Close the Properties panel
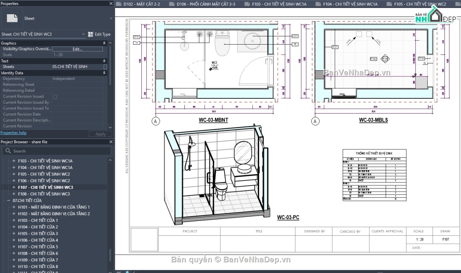Screen dimensions: 461x273 click(x=111, y=3)
